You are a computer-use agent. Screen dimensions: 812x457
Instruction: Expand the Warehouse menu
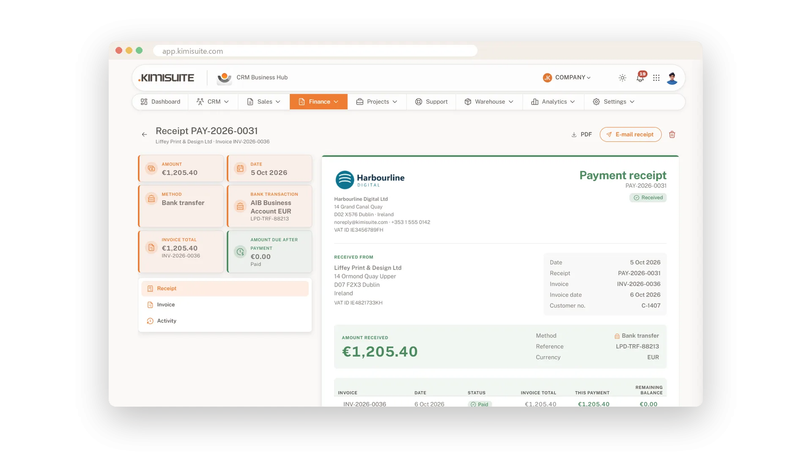point(489,102)
